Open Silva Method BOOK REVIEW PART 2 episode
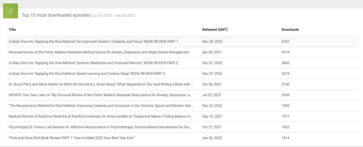 click(x=93, y=63)
